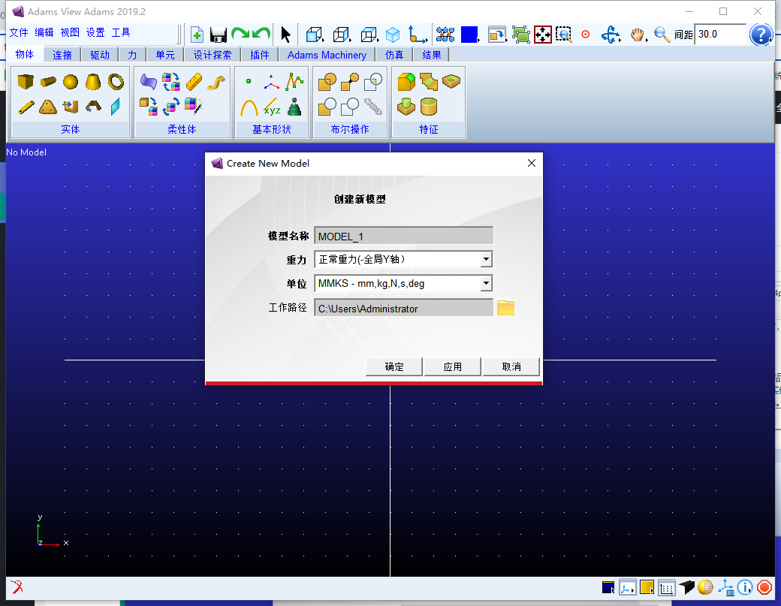781x606 pixels.
Task: Switch to the 仿真 tab
Action: click(x=394, y=55)
